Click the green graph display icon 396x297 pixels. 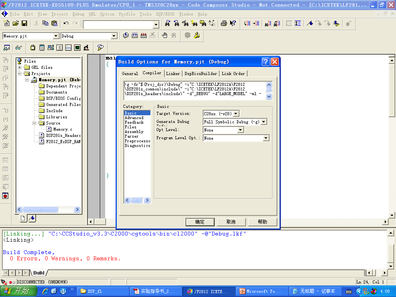[77, 48]
